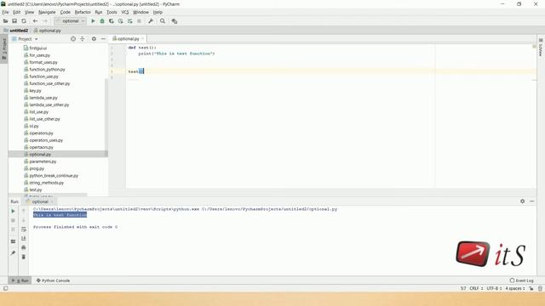Open the Run menu

99,12
